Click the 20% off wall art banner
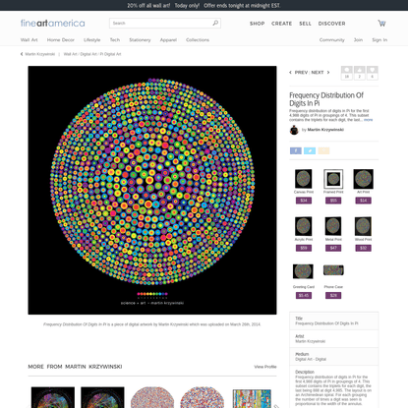 [204, 6]
